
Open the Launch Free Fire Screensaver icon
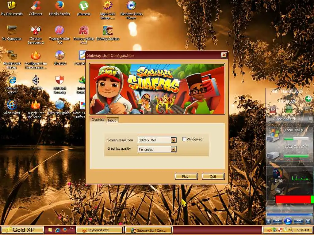pos(36,109)
